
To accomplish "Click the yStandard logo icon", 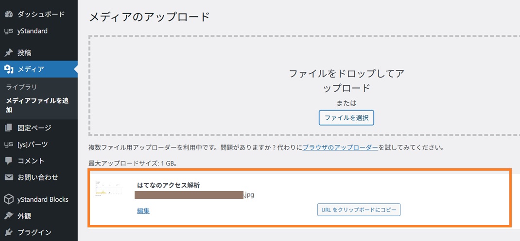I will pyautogui.click(x=8, y=31).
